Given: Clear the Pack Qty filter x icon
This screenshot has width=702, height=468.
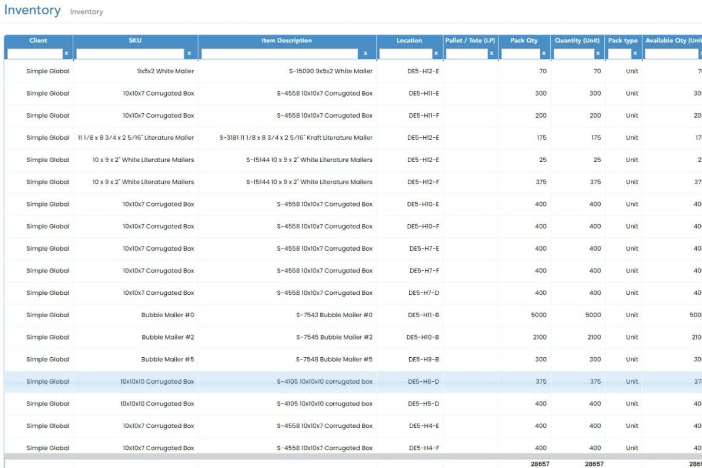Looking at the screenshot, I should coord(543,53).
